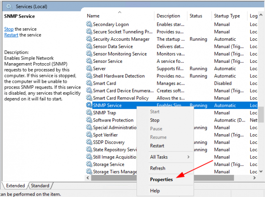Click the Restart the service link
Viewport: 265px width, 197px height.
coord(11,35)
